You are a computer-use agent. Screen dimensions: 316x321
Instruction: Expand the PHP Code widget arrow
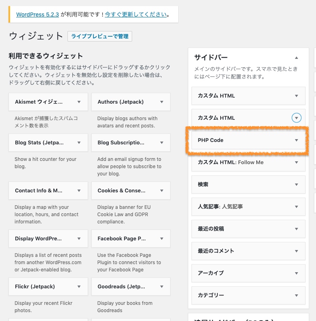pyautogui.click(x=296, y=140)
